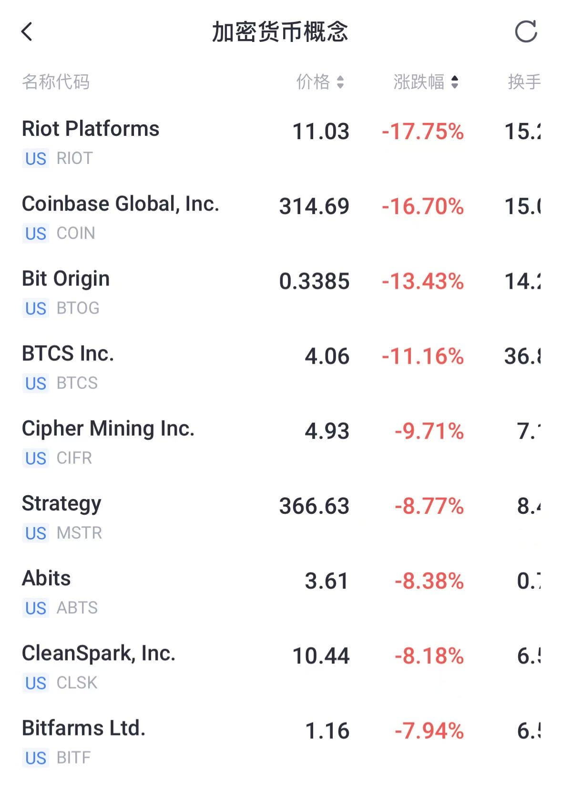Click the US badge next to MSTR

pyautogui.click(x=36, y=533)
